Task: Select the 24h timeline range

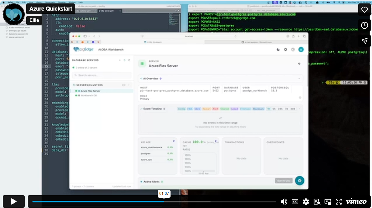Action: point(280,109)
